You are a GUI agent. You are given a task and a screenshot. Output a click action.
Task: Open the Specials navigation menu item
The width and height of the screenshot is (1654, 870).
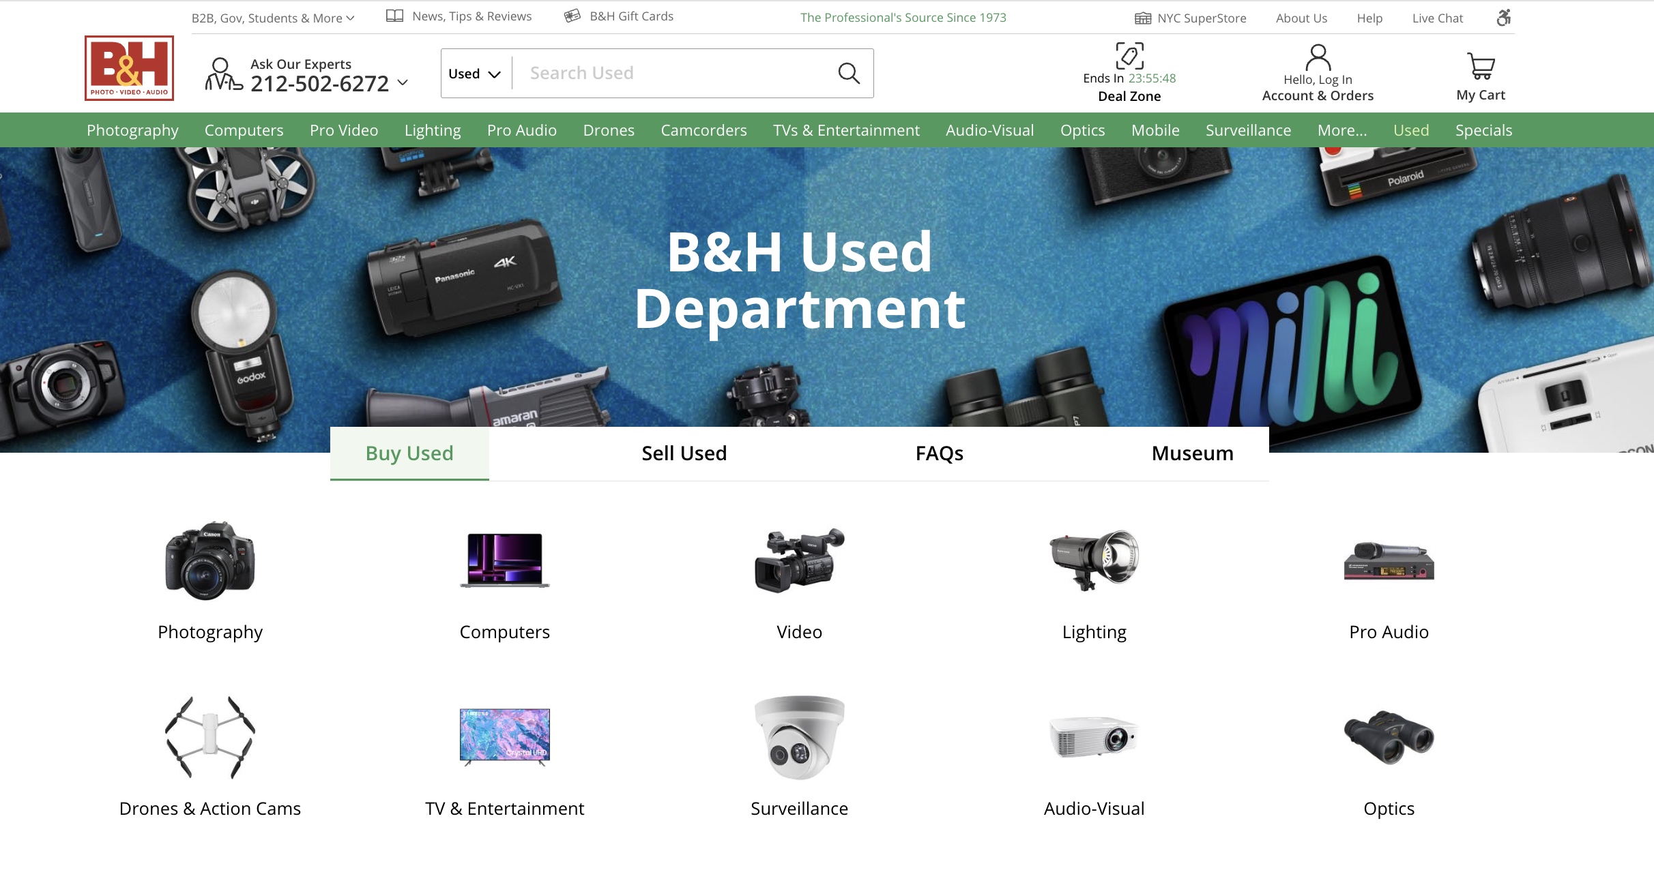1484,130
